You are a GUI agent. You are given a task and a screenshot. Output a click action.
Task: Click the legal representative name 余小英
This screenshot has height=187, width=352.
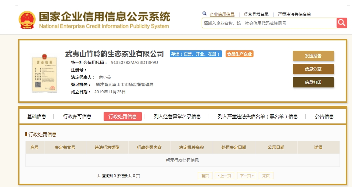point(105,77)
